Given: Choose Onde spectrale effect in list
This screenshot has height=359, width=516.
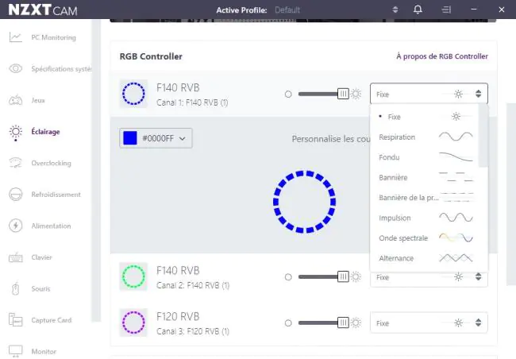Looking at the screenshot, I should pos(426,237).
